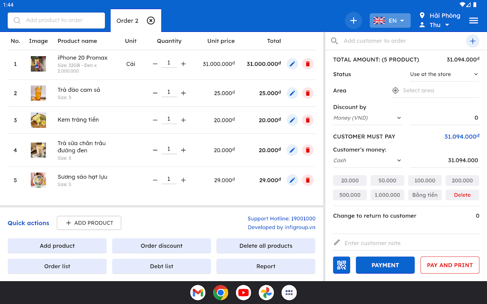The height and width of the screenshot is (304, 487).
Task: Open the hamburger menu
Action: point(474,21)
